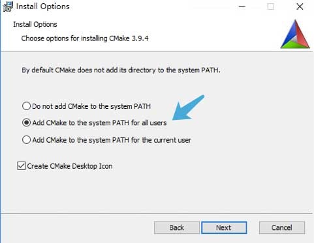Click the Install Options title bar text
Viewport: 314px width, 243px height.
coord(43,7)
